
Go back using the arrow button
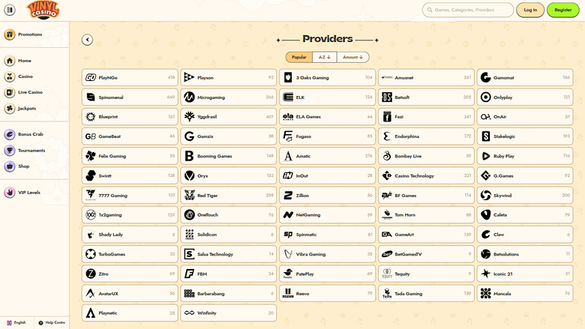[88, 40]
